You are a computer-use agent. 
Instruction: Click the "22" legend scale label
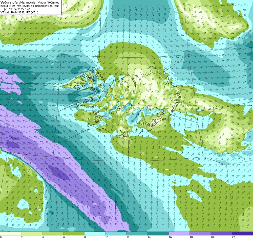pos(233,237)
